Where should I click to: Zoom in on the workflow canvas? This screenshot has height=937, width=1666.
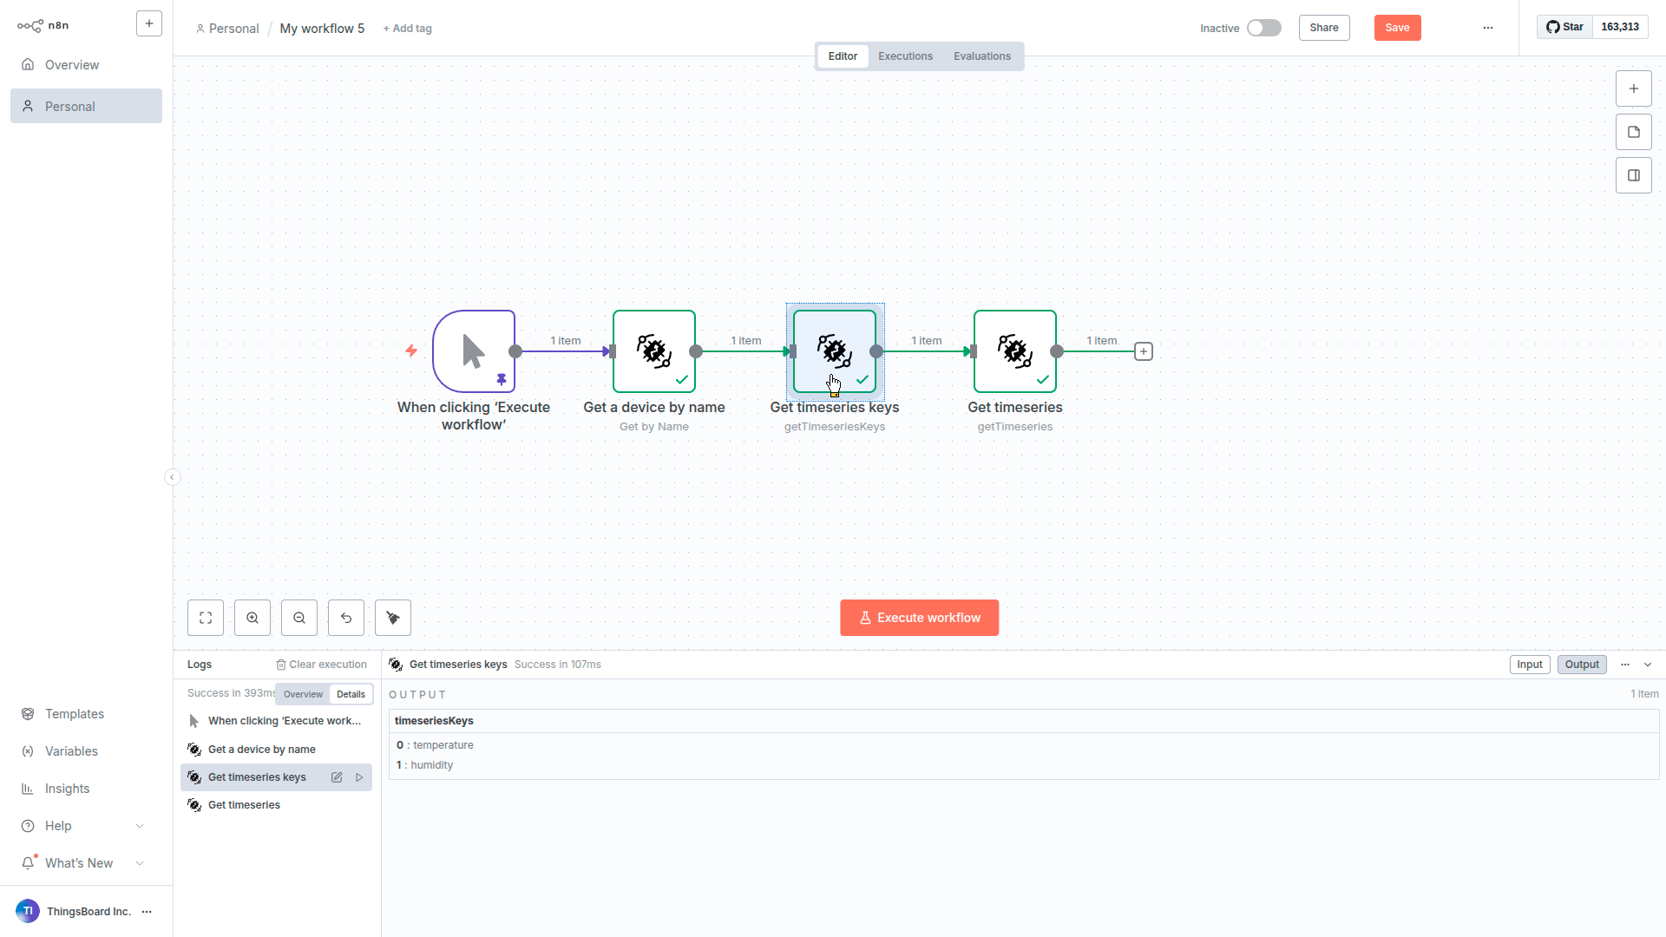click(x=253, y=618)
